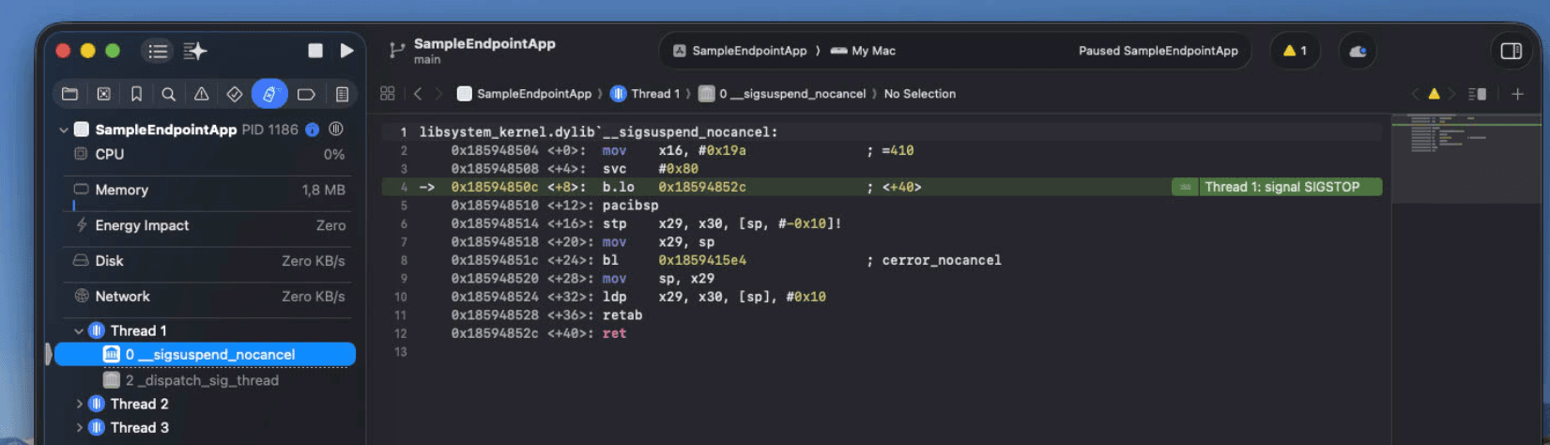Stop the running SampleEndpointApp
Image resolution: width=1550 pixels, height=445 pixels.
315,51
